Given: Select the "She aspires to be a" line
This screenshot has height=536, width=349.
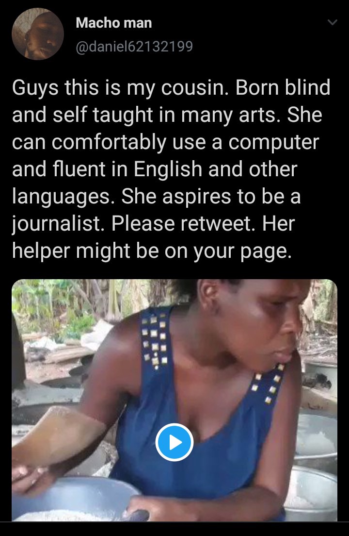Looking at the screenshot, I should click(211, 197).
